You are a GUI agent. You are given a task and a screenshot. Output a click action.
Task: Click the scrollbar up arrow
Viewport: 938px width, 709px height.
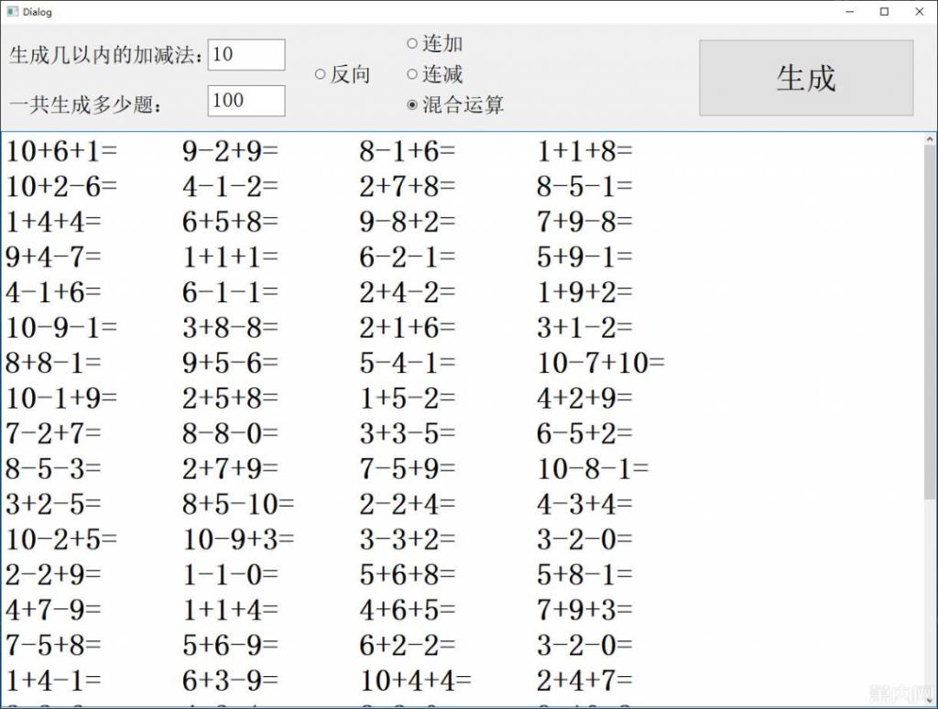coord(929,139)
